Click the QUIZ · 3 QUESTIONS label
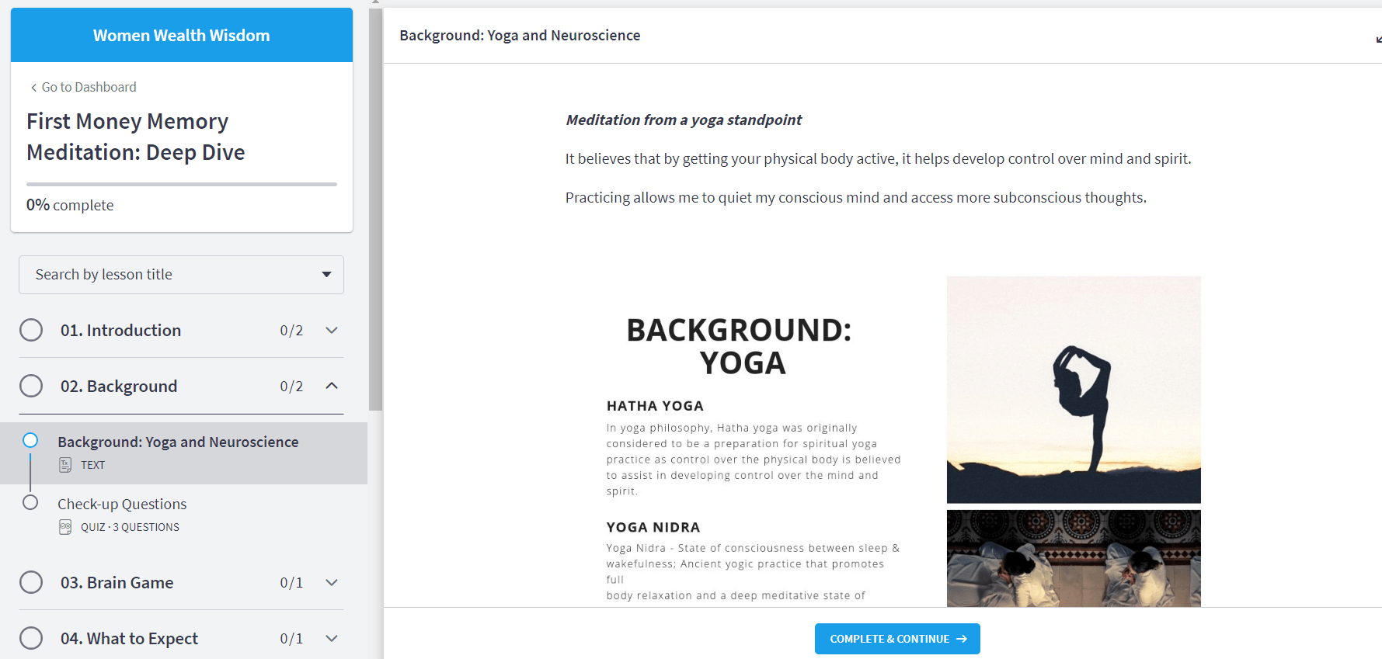This screenshot has height=659, width=1382. point(130,527)
